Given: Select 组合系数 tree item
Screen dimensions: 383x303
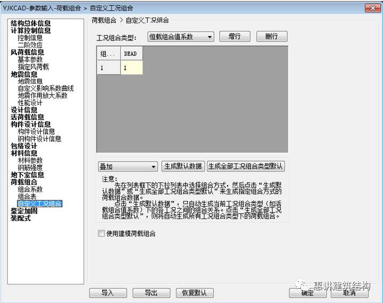Looking at the screenshot, I should click(x=30, y=189).
